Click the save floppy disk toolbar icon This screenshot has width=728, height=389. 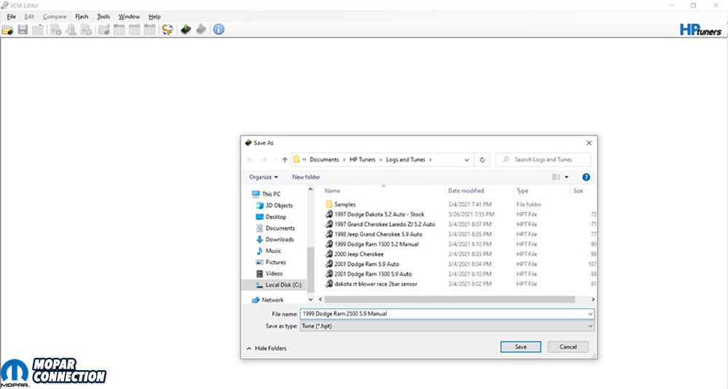click(23, 30)
